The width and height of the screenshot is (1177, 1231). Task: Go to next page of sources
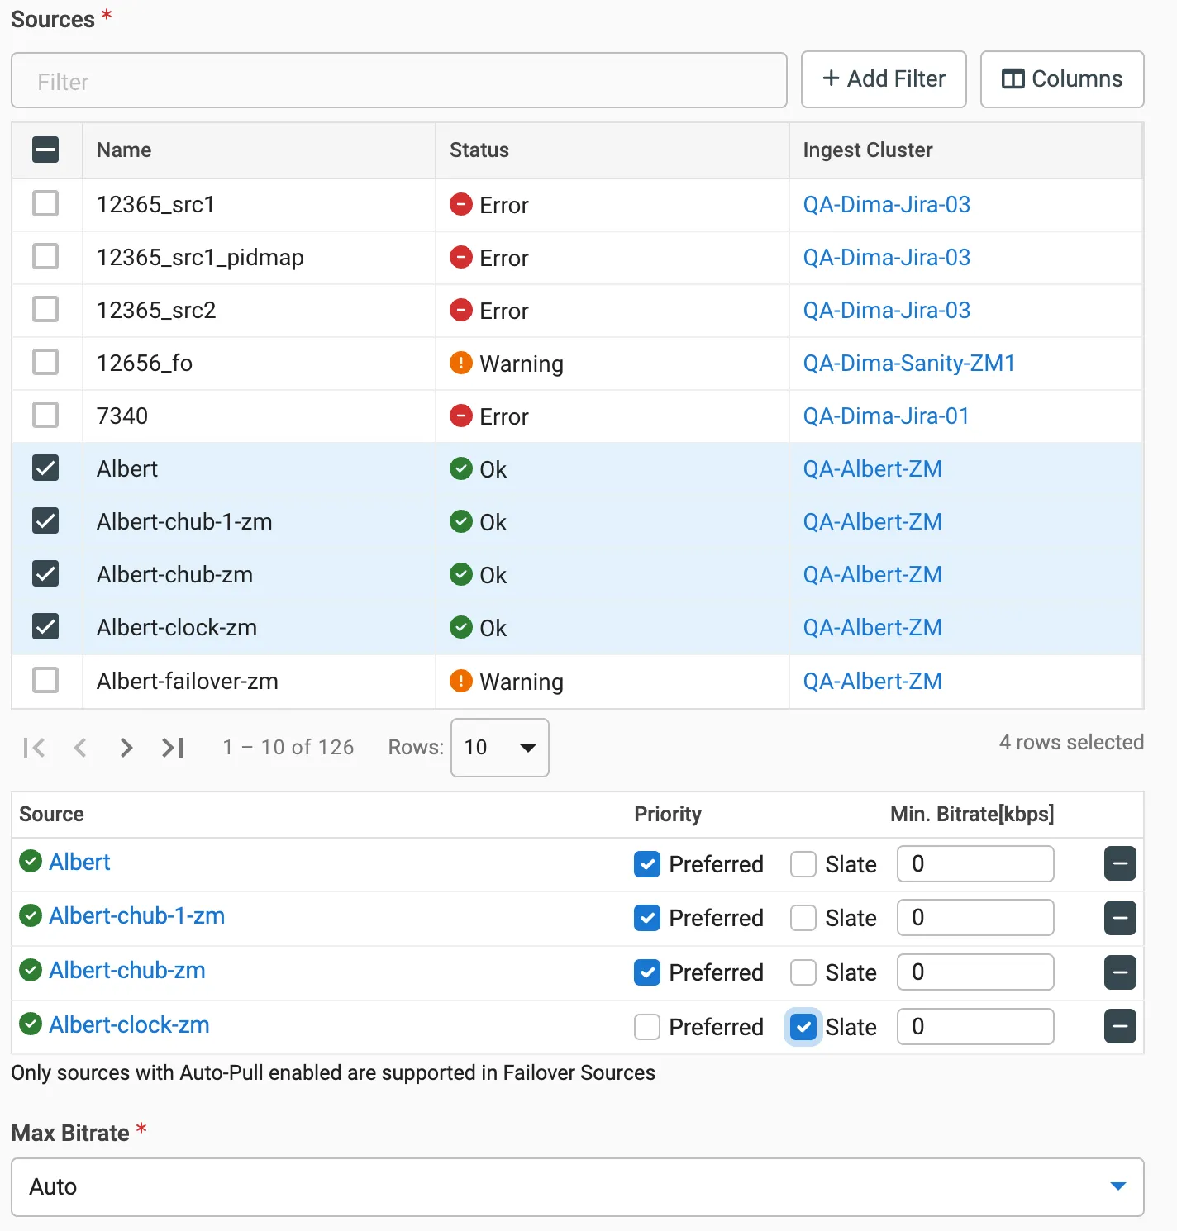coord(126,748)
